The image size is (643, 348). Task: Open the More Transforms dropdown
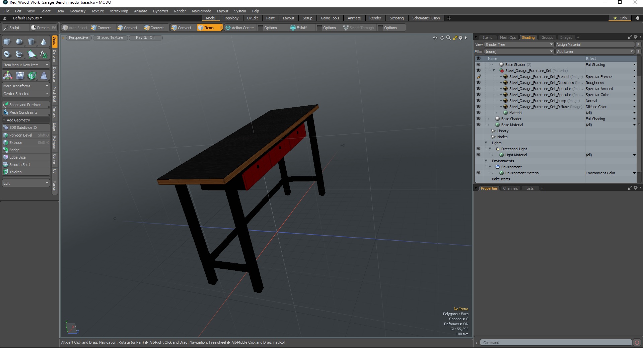point(26,86)
